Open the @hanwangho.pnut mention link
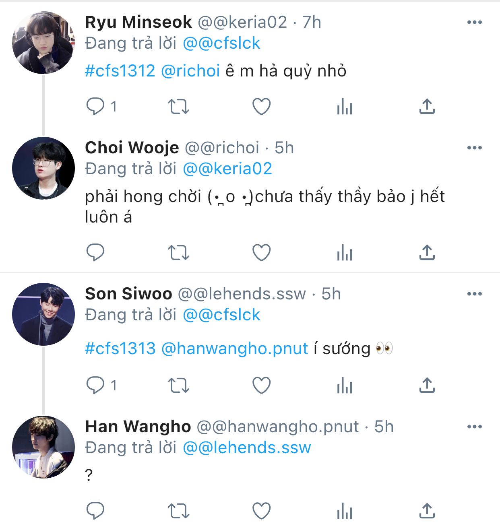The height and width of the screenshot is (530, 500). 234,349
